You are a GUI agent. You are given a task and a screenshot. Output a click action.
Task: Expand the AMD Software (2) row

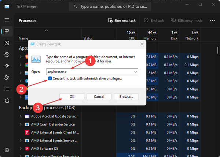[21, 149]
